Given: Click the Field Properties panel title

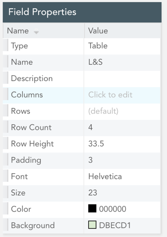Looking at the screenshot, I should 42,12.
